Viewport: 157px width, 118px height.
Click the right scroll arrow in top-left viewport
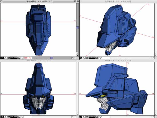[x=75, y=58]
